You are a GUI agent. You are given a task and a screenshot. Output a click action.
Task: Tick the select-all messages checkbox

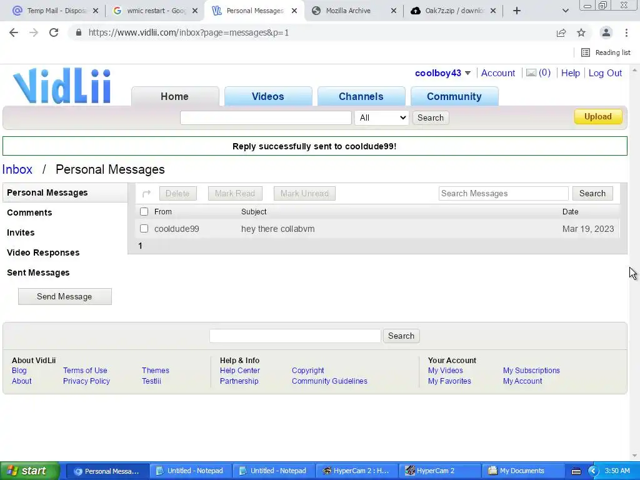tap(144, 211)
